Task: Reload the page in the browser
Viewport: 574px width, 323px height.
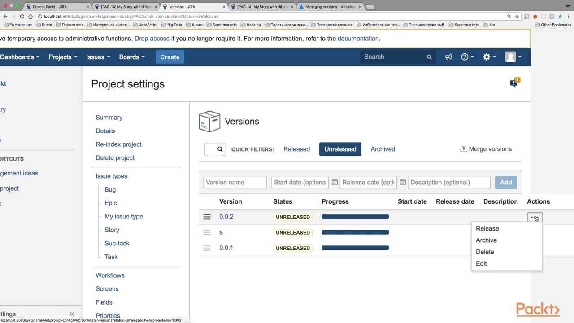Action: pyautogui.click(x=22, y=16)
